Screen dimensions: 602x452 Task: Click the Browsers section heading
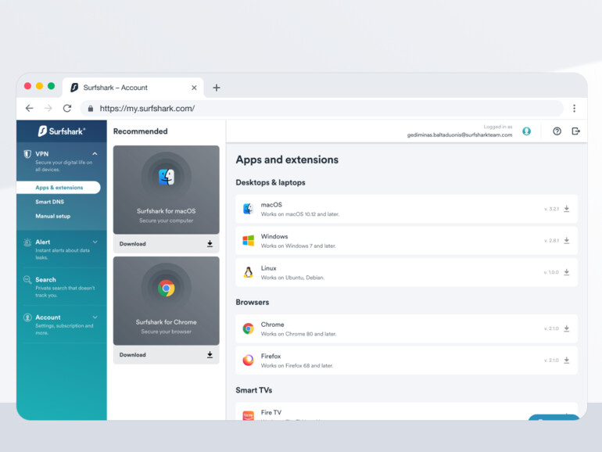click(x=253, y=302)
